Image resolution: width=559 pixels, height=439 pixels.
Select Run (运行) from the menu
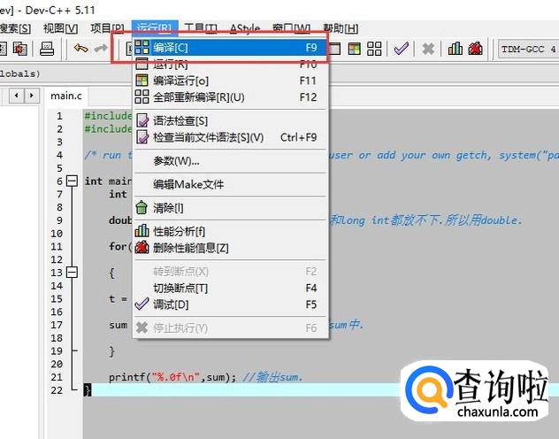pos(170,64)
